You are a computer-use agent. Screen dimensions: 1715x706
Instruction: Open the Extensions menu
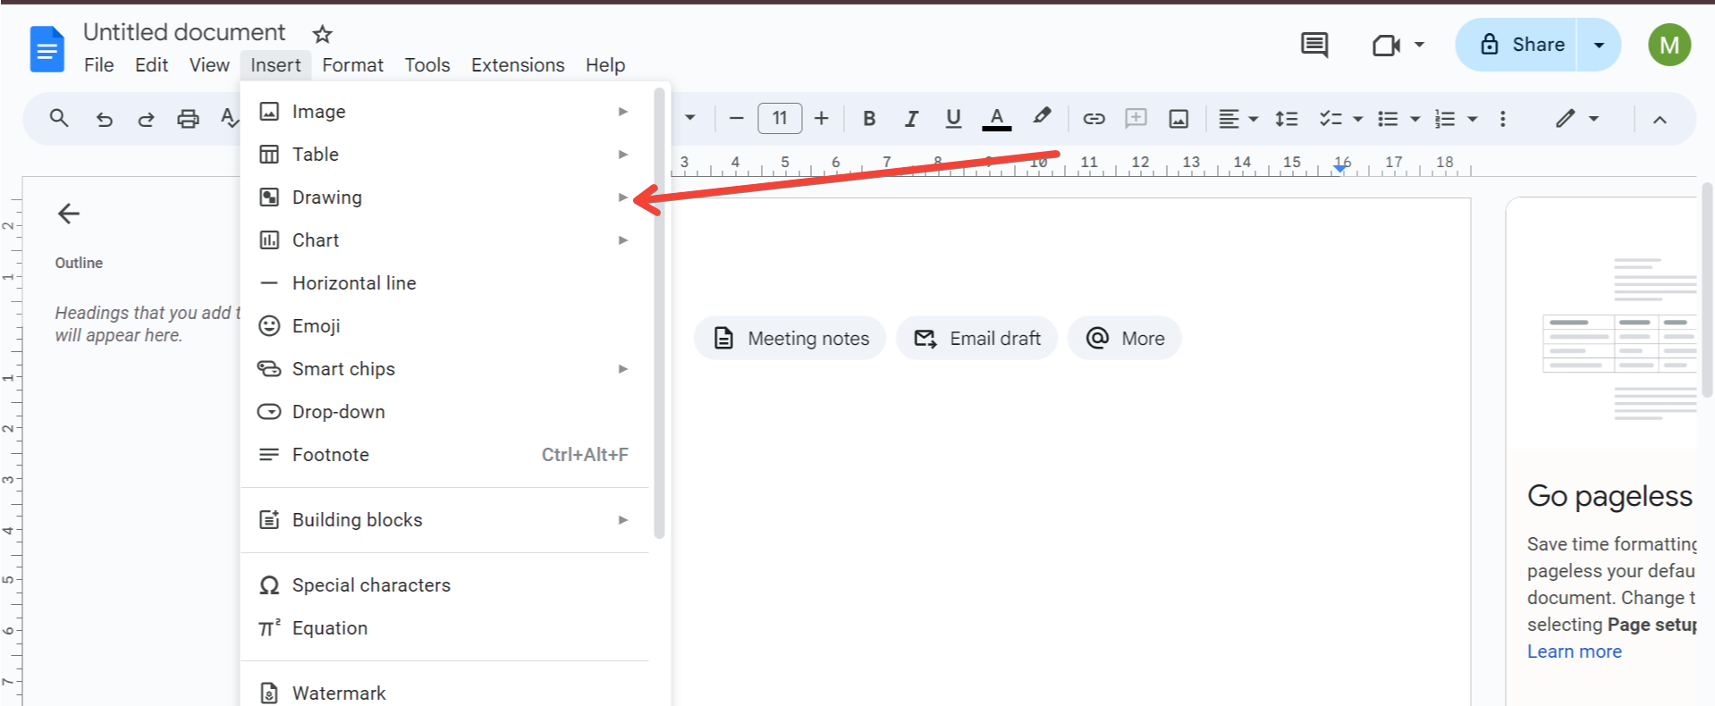(518, 65)
